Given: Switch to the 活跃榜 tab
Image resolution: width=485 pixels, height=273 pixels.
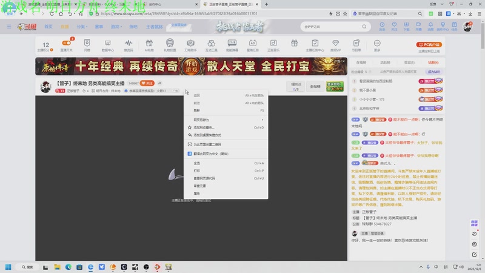Looking at the screenshot, I should (x=385, y=62).
